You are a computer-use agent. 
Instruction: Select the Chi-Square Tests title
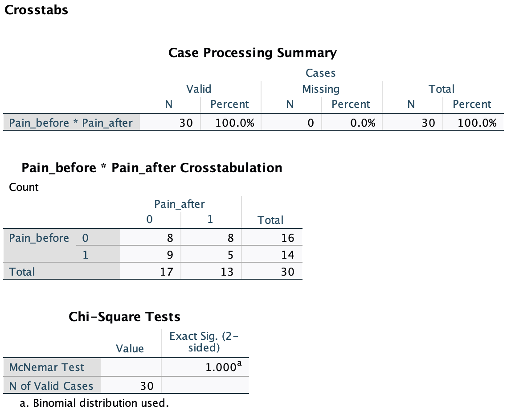[124, 317]
